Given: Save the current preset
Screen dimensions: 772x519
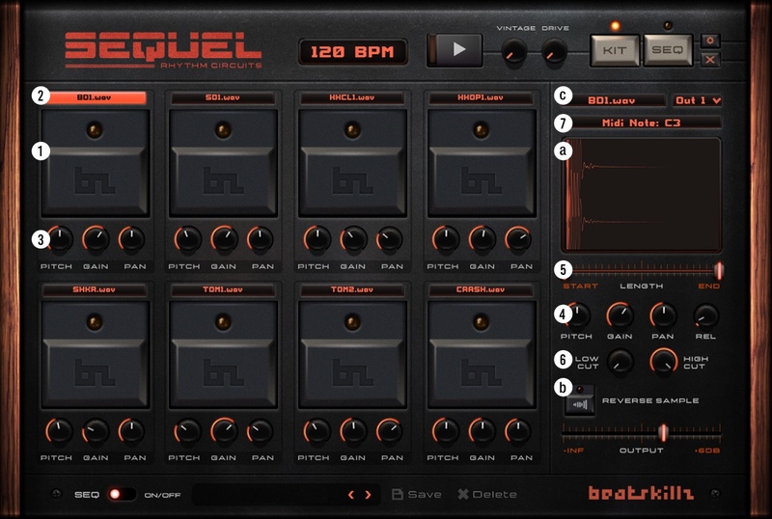Looking at the screenshot, I should [x=417, y=494].
